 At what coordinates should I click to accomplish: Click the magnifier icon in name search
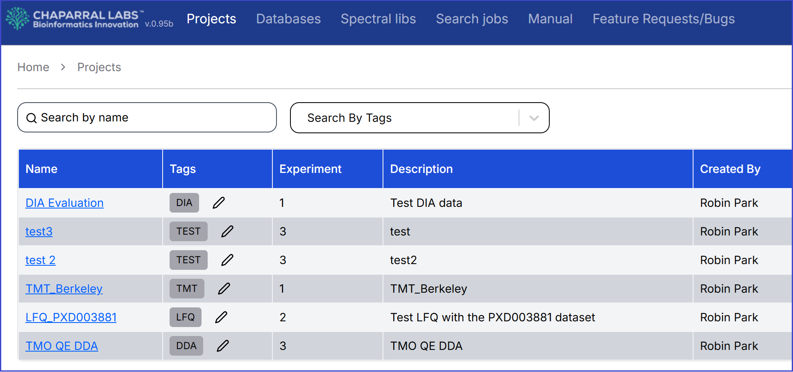(32, 118)
